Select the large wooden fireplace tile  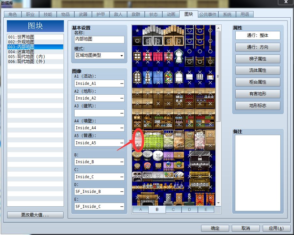point(148,200)
